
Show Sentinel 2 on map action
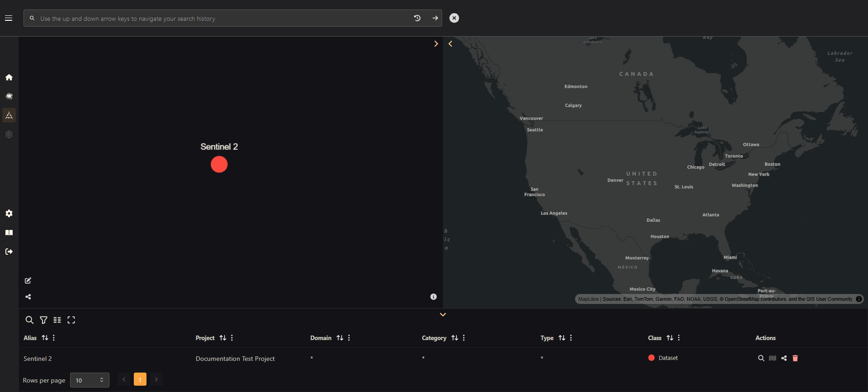click(x=773, y=358)
